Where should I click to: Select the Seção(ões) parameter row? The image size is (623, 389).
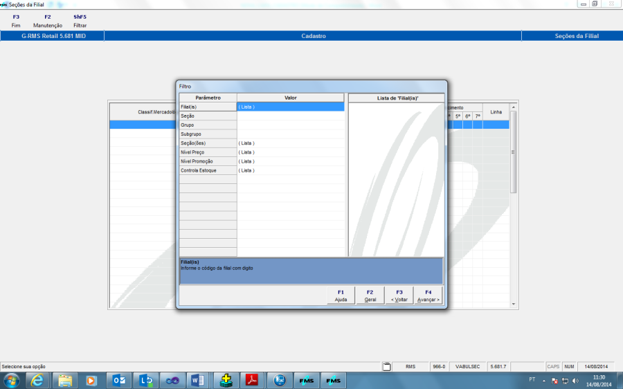pos(208,143)
